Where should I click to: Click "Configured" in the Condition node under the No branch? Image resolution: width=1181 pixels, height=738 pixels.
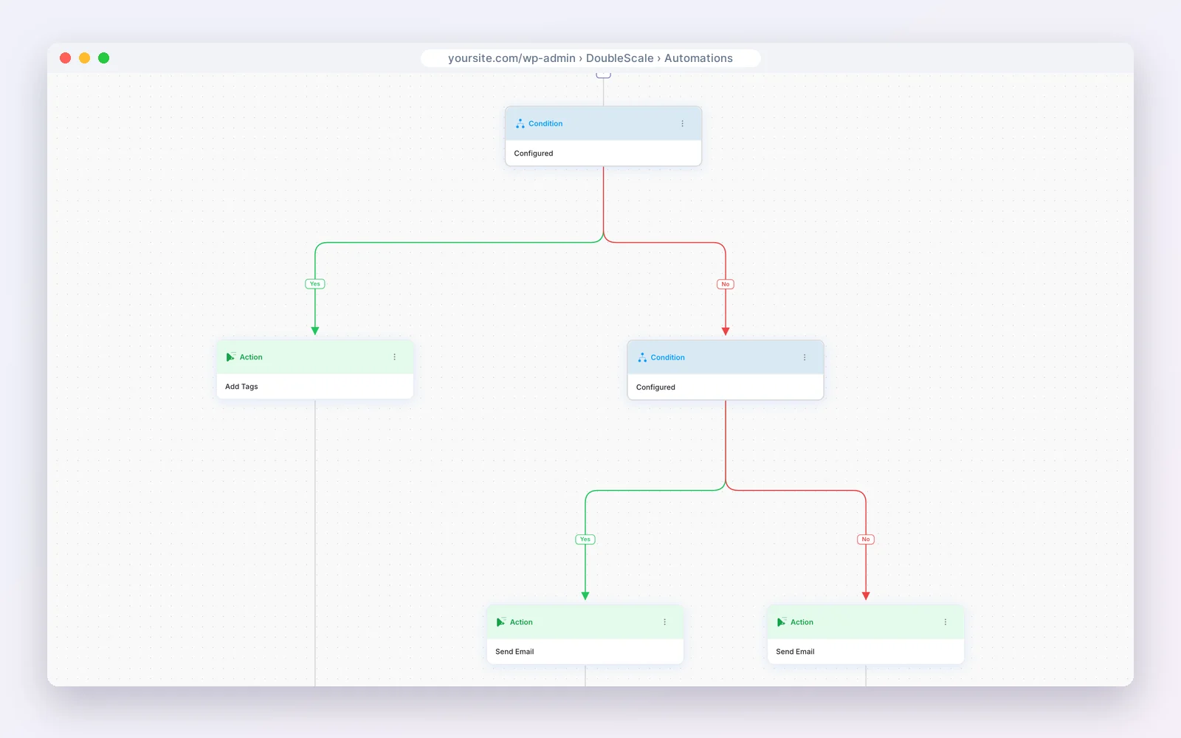(655, 387)
